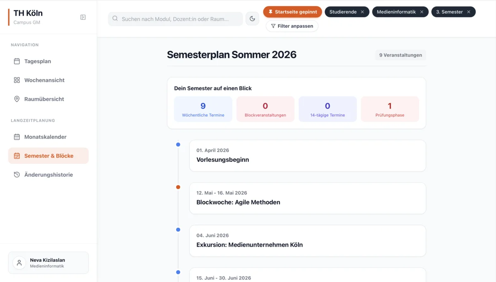Toggle the Startseite gepinnt pin button
This screenshot has height=282, width=496.
point(293,12)
